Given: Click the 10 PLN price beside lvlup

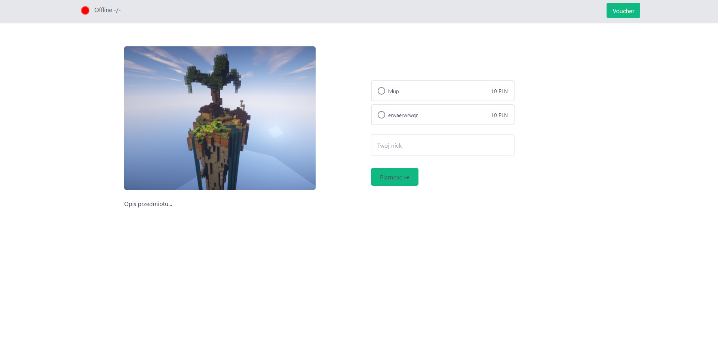Looking at the screenshot, I should tap(499, 91).
